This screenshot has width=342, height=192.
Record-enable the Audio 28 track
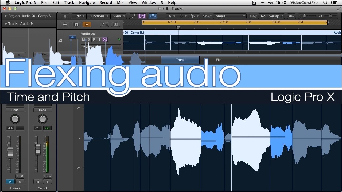click(94, 39)
